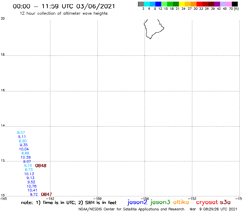Click the latitude 18 axis label

pos(3,54)
